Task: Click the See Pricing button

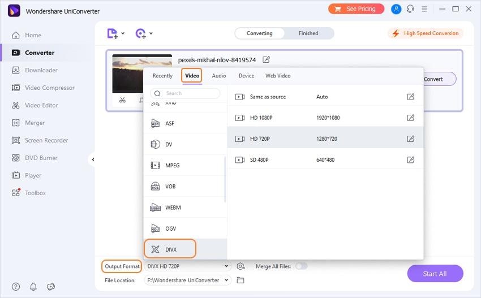Action: click(x=356, y=9)
